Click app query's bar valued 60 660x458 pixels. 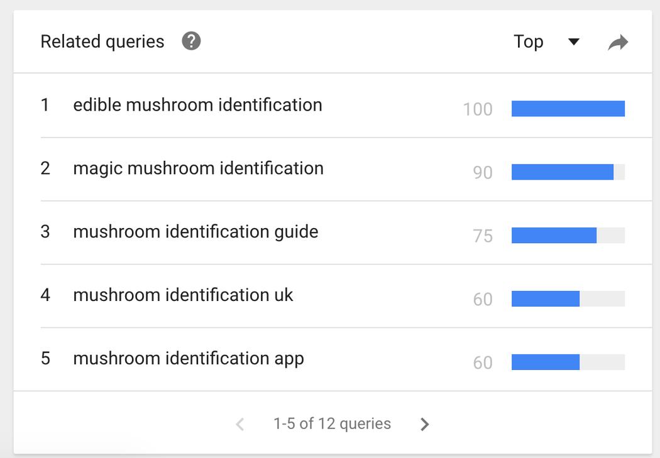(546, 362)
